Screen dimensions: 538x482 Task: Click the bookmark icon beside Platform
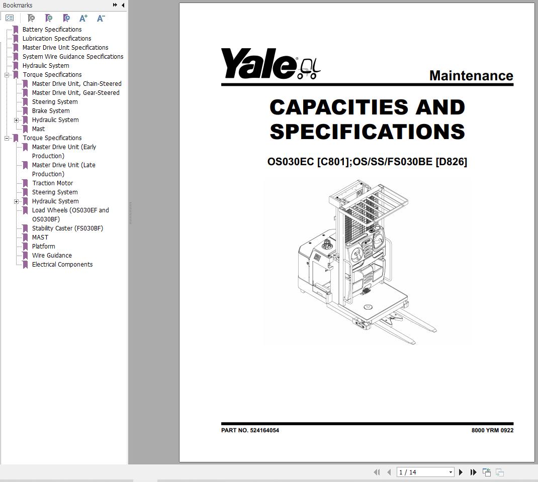(x=25, y=247)
